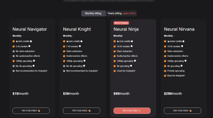Click Neural Navigator 1080p upscaling info icon
213x118 pixels.
click(x=34, y=61)
